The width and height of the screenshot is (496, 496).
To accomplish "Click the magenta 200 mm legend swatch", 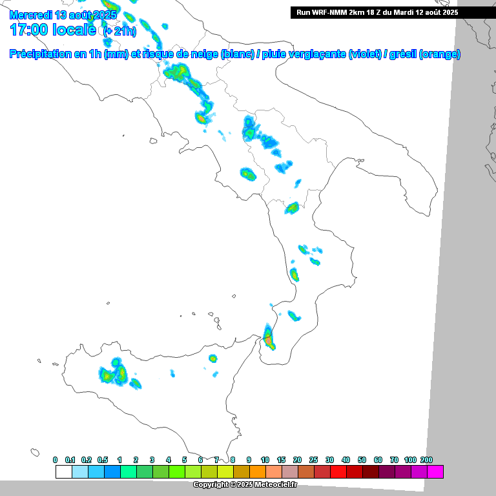I will point(435,472).
